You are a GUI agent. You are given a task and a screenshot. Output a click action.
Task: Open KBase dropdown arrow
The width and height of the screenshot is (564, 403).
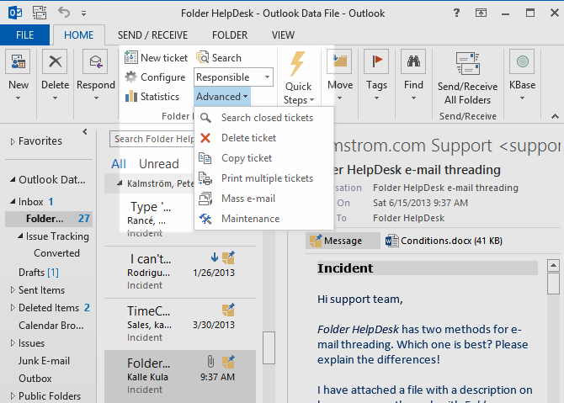[522, 98]
